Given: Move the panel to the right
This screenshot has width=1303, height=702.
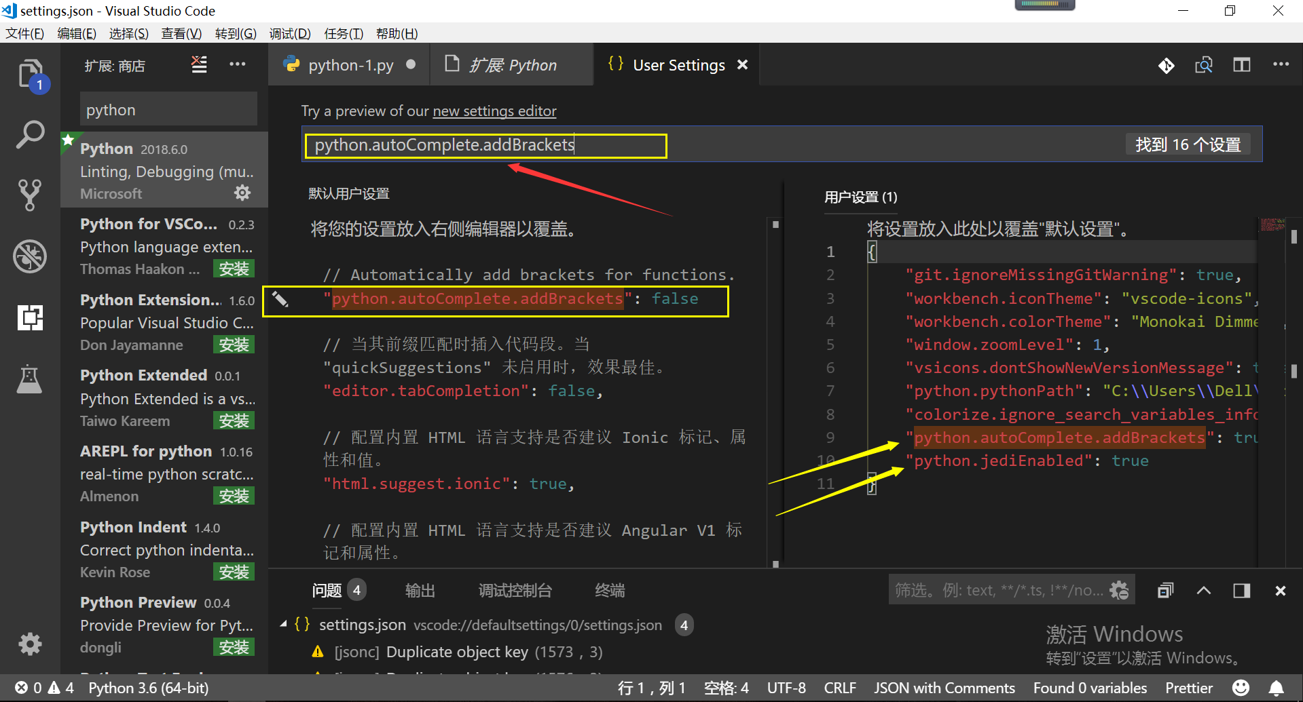Looking at the screenshot, I should (1242, 590).
